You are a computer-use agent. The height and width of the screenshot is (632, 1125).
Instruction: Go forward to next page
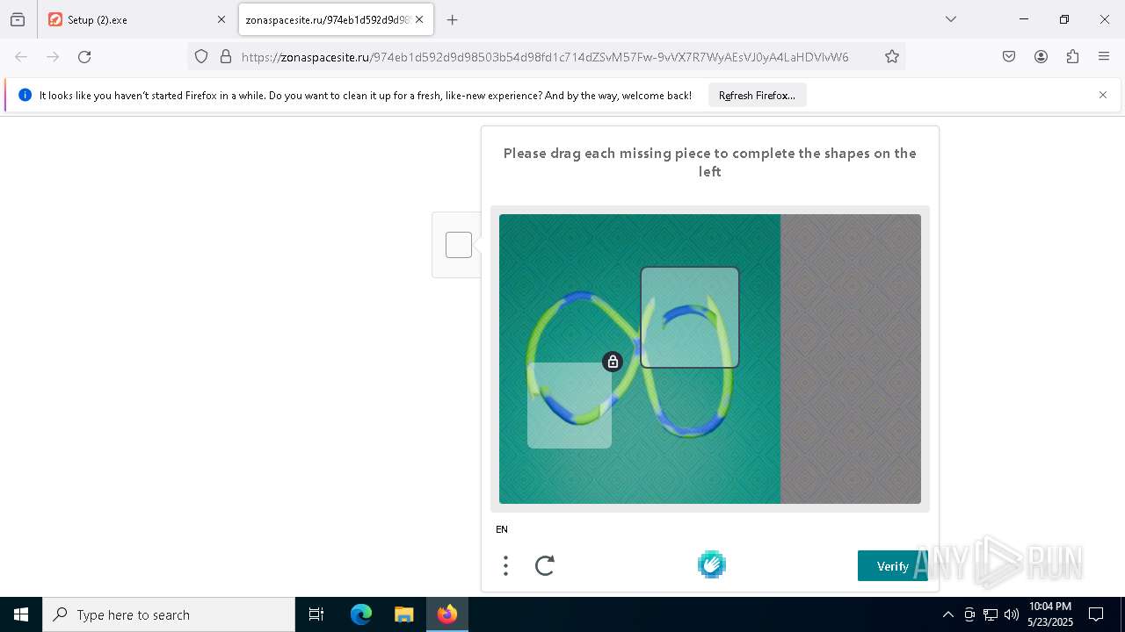53,57
